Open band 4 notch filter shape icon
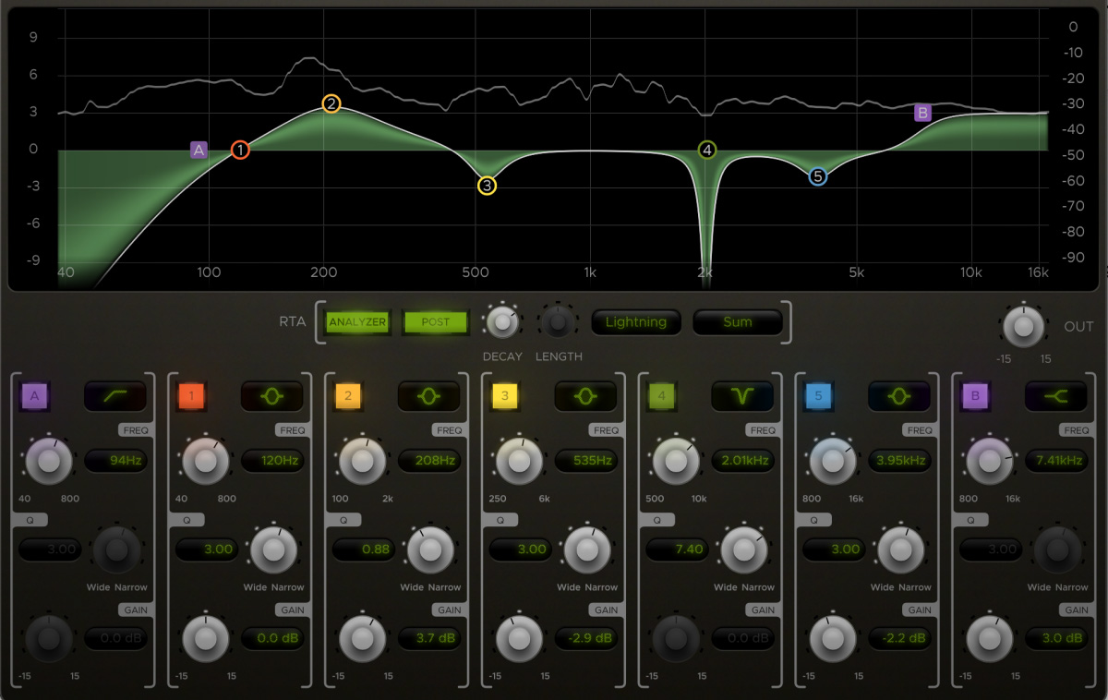This screenshot has height=700, width=1108. 743,397
